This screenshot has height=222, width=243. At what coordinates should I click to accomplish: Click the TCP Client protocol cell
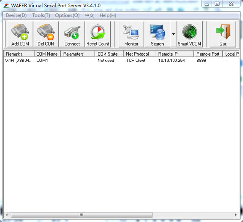click(136, 61)
